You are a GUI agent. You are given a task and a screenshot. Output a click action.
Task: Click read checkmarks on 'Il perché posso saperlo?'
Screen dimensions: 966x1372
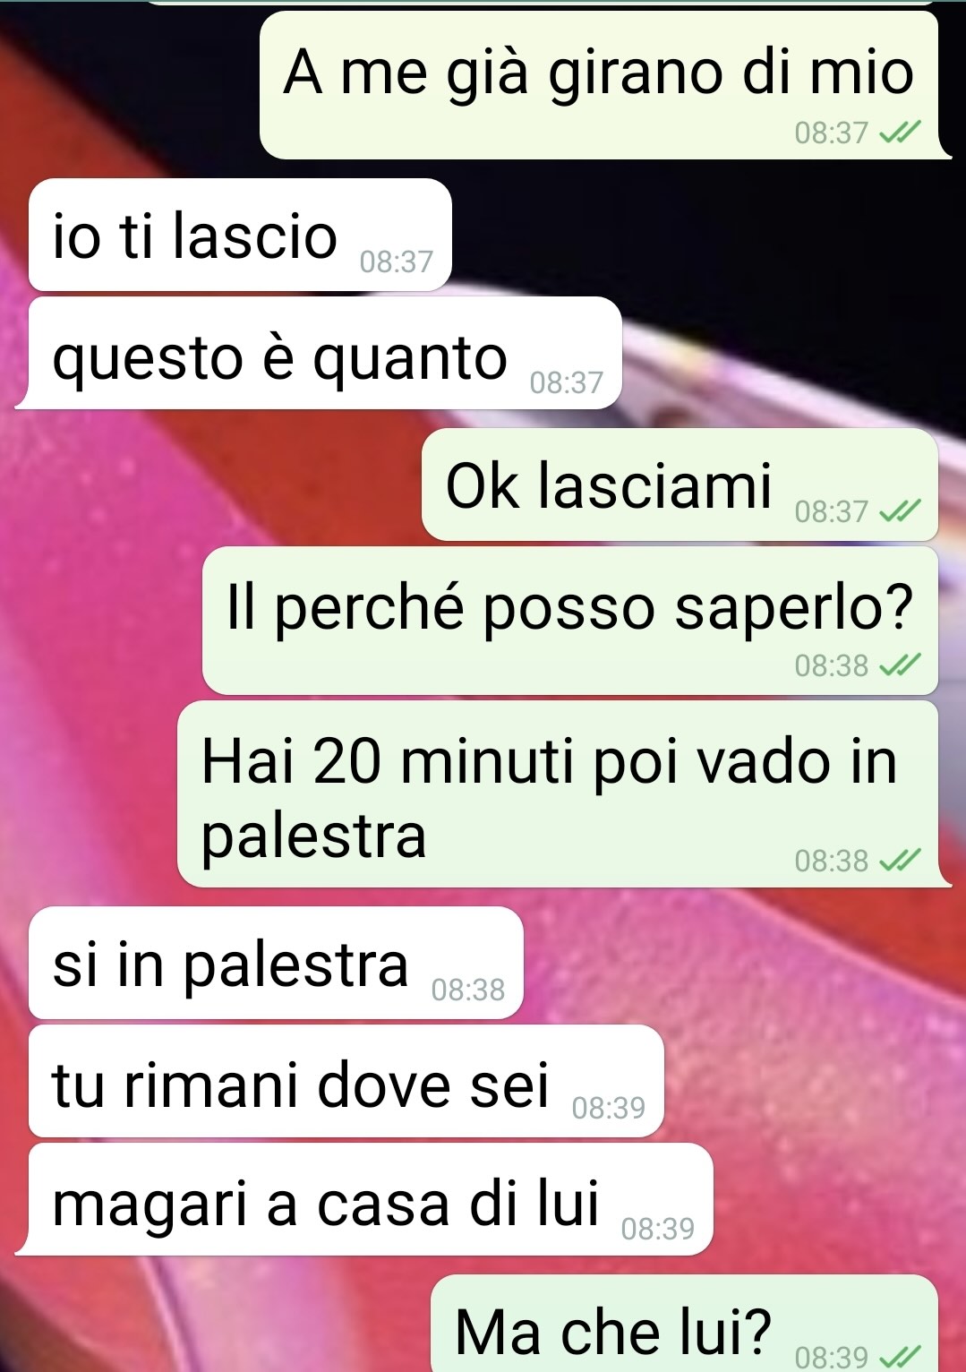tap(900, 665)
